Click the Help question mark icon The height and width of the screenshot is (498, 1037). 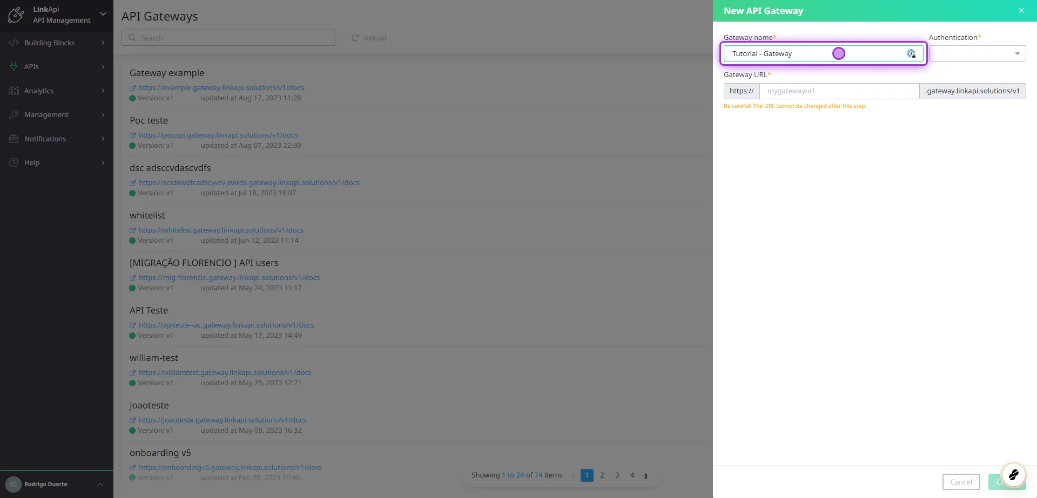tap(12, 162)
